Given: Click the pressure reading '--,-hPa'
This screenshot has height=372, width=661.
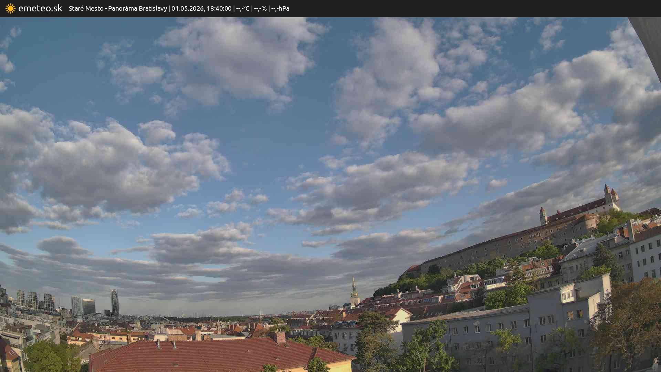Looking at the screenshot, I should 280,8.
